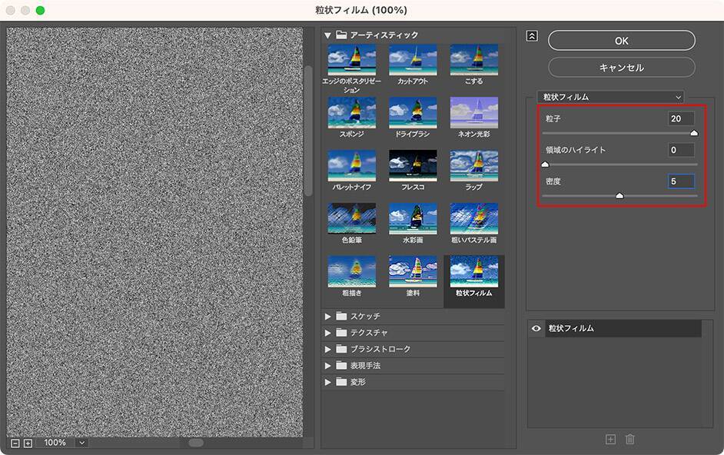The width and height of the screenshot is (724, 455).
Task: Select the カットアウト filter thumbnail
Action: point(413,60)
